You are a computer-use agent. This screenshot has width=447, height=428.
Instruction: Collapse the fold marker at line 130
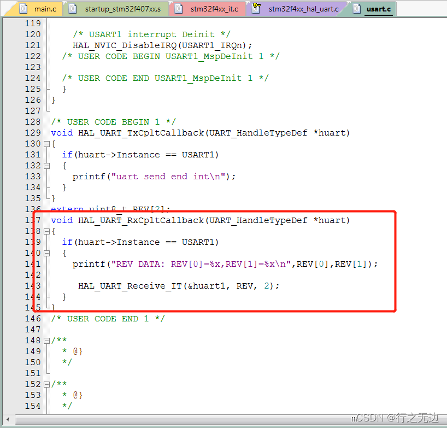[47, 144]
